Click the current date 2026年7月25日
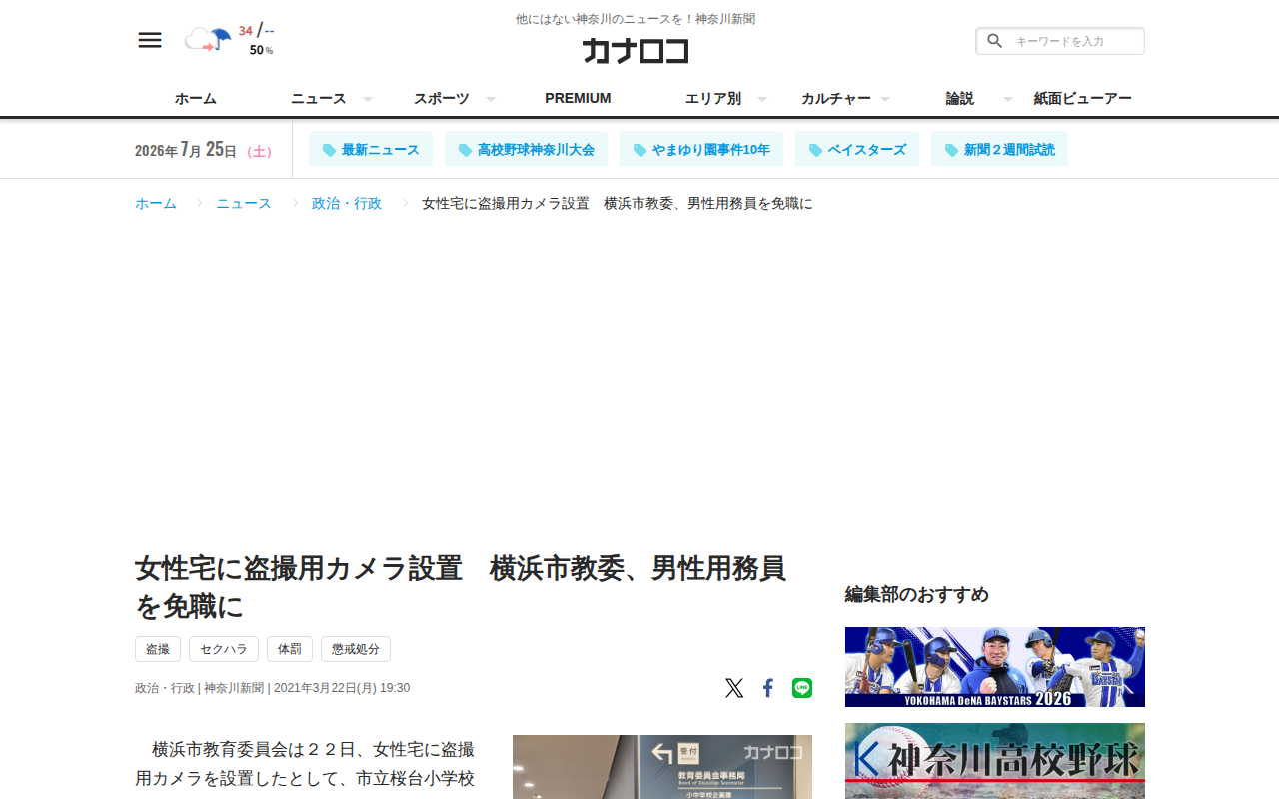The image size is (1279, 799). 186,150
